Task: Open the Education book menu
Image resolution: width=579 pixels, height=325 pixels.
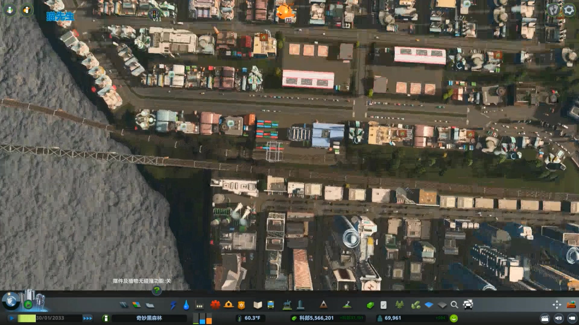Action: pos(258,305)
